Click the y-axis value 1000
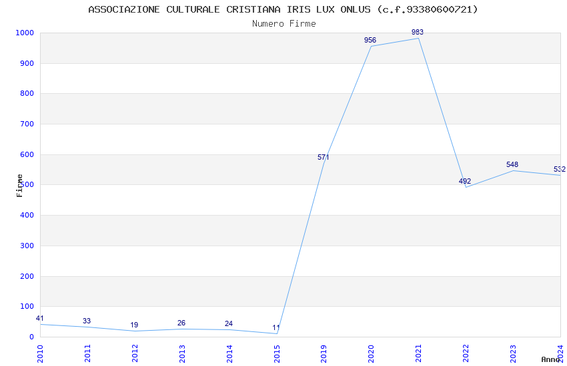Viewport: 567px width, 366px height. click(x=25, y=33)
